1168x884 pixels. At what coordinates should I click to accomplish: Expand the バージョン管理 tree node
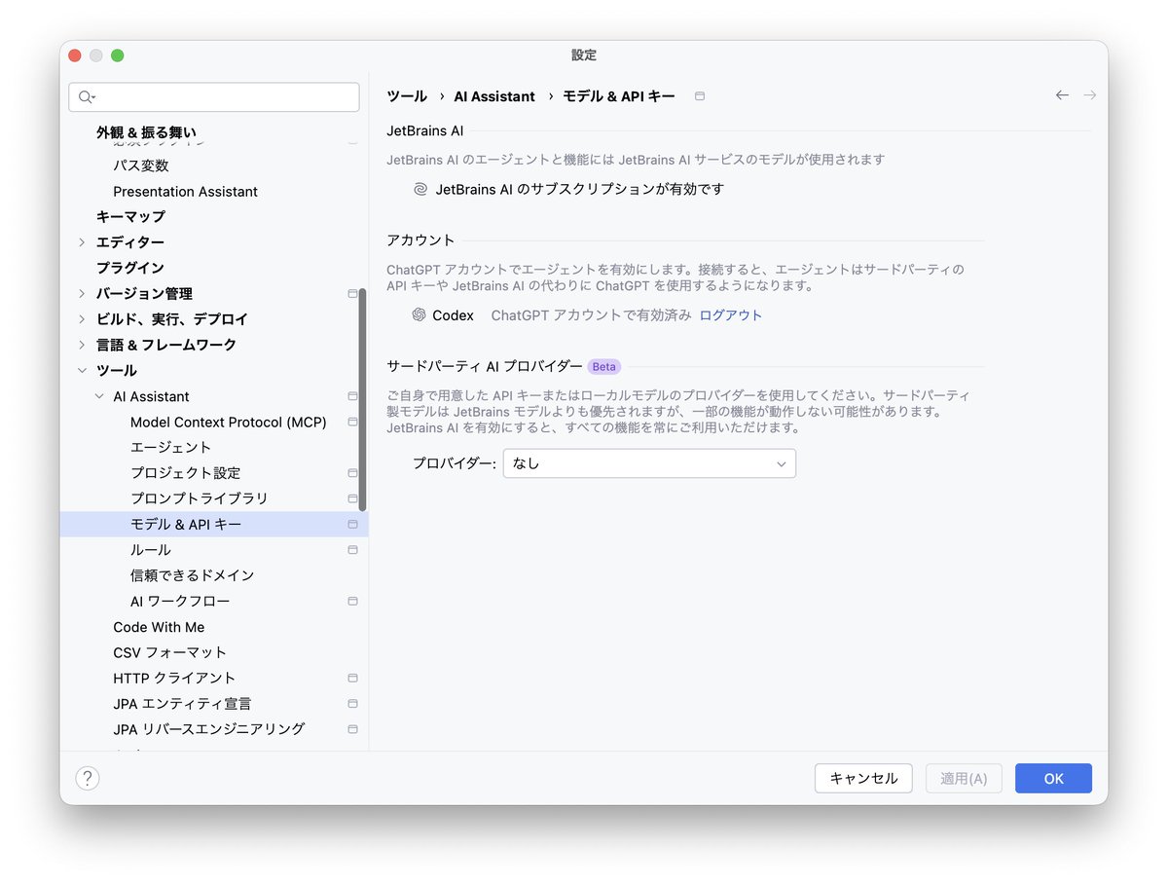82,293
